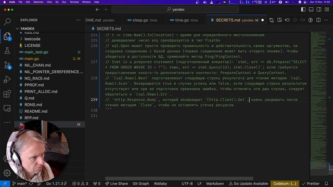Click Wallaby in the status bar

coord(160,183)
